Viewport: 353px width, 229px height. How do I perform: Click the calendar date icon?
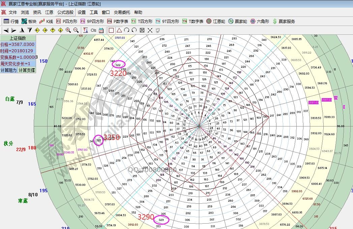pos(101,30)
